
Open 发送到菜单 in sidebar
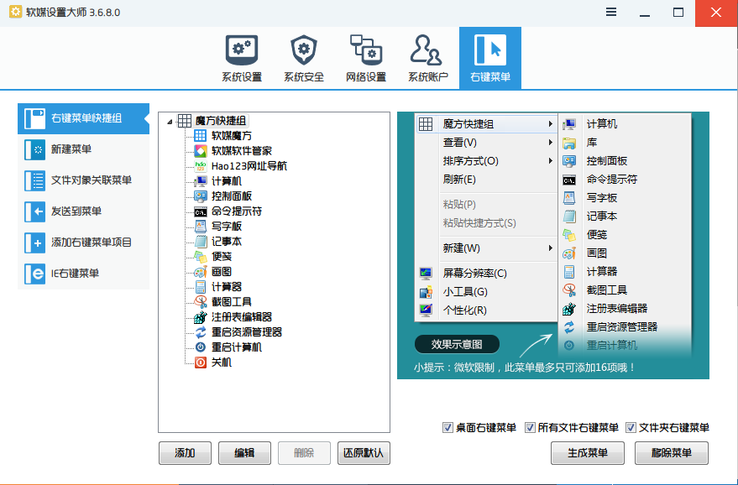coord(83,211)
